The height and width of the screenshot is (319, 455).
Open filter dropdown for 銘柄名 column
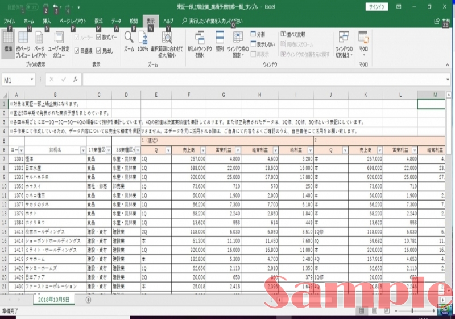tap(82, 150)
